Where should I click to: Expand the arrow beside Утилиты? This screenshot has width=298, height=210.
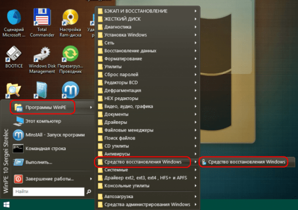195,67
